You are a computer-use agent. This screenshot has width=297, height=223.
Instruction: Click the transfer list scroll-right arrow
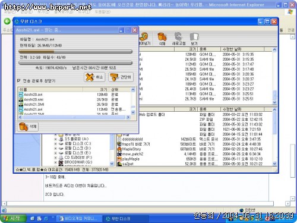128,117
